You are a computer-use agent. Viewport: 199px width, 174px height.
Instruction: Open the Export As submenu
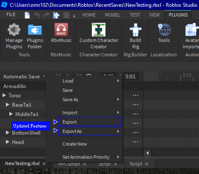click(x=89, y=131)
